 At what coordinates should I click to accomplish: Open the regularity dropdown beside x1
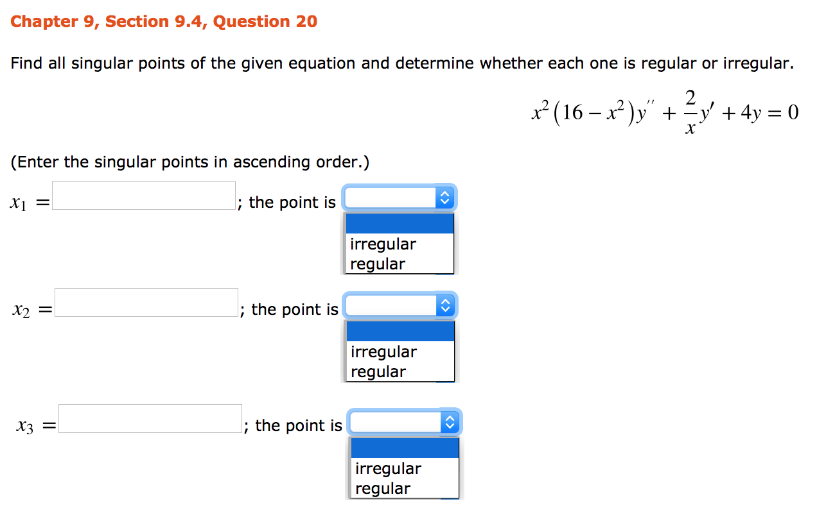click(x=392, y=198)
